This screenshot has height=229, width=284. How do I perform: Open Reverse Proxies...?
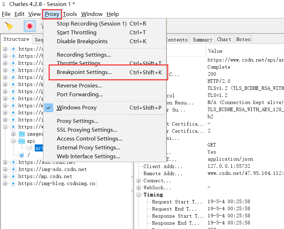pyautogui.click(x=105, y=86)
